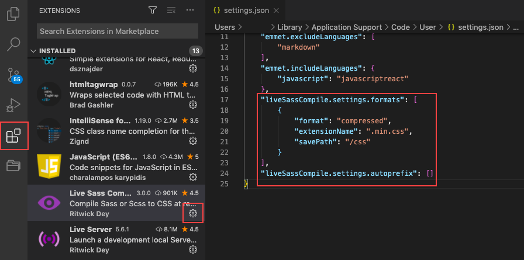
Task: Click the folder icon below Extensions
Action: click(13, 167)
